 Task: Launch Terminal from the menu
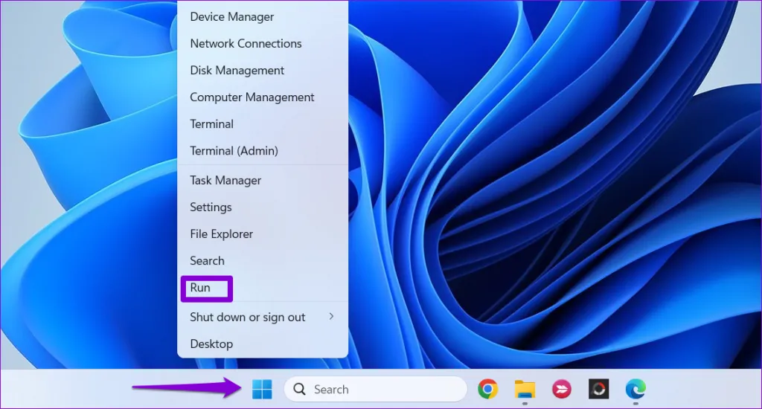pos(211,123)
